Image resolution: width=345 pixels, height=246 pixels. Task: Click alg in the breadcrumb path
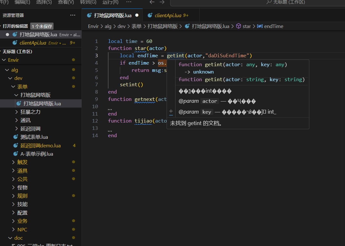point(108,26)
